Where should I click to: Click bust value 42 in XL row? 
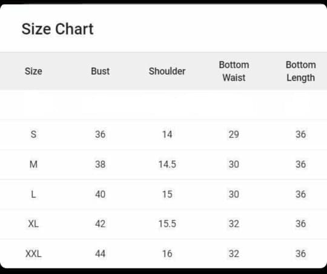pyautogui.click(x=100, y=224)
